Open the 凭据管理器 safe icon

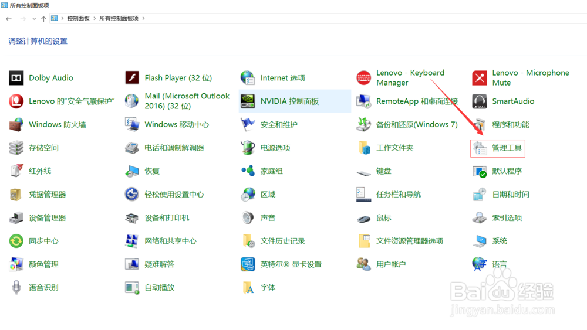click(x=16, y=195)
